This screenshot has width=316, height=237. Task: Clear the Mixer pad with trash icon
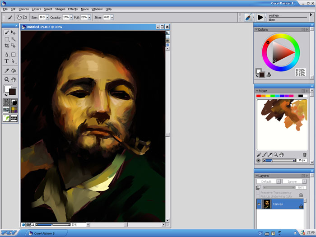(305, 155)
